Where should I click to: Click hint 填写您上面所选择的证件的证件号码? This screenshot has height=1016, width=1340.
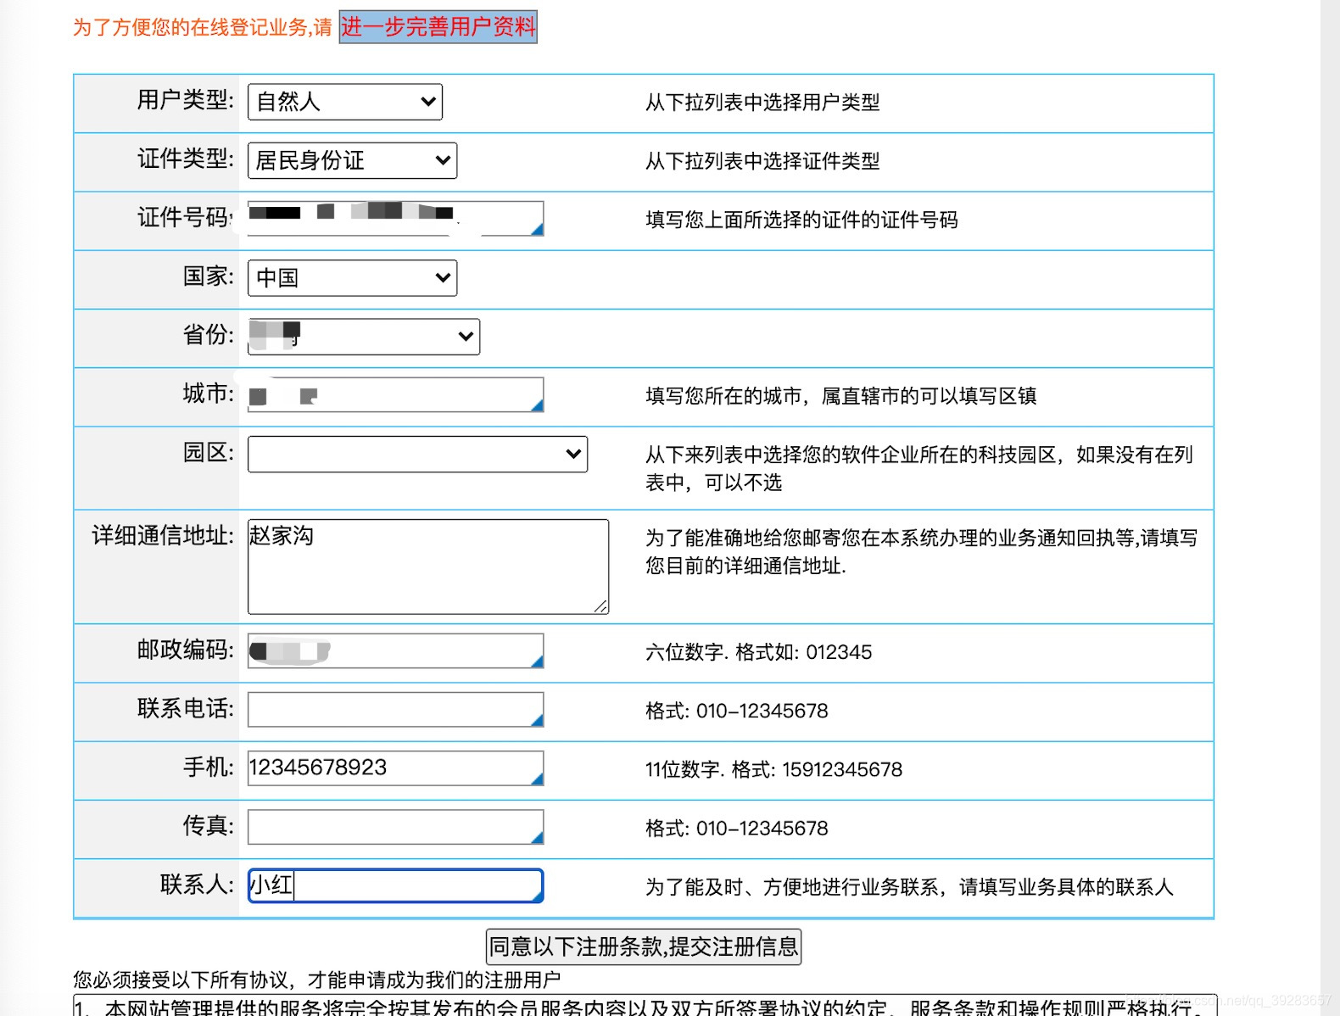pyautogui.click(x=801, y=221)
